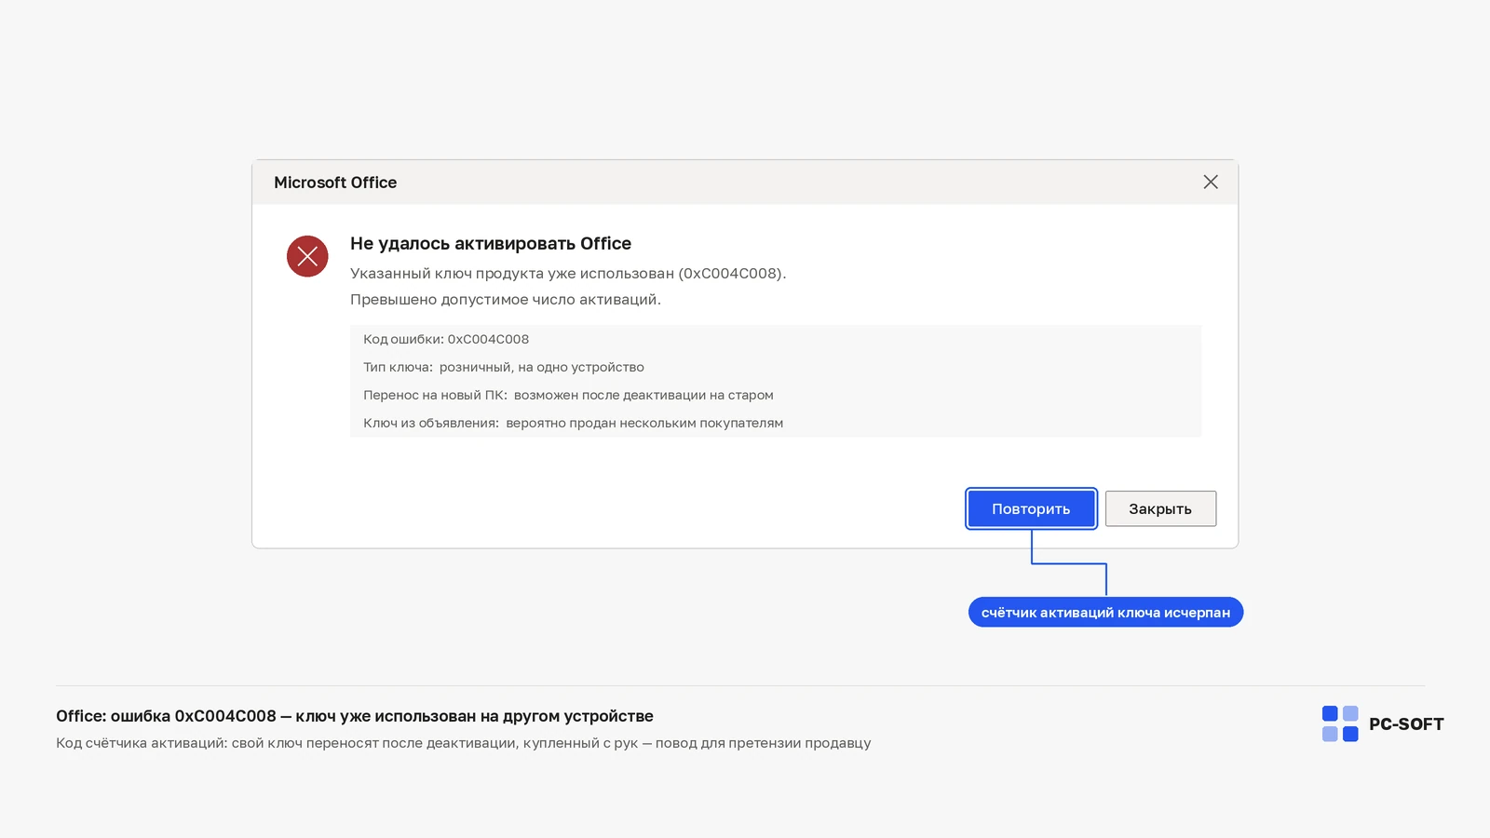Viewport: 1490px width, 838px height.
Task: Click the Закрыть button
Action: [1160, 508]
